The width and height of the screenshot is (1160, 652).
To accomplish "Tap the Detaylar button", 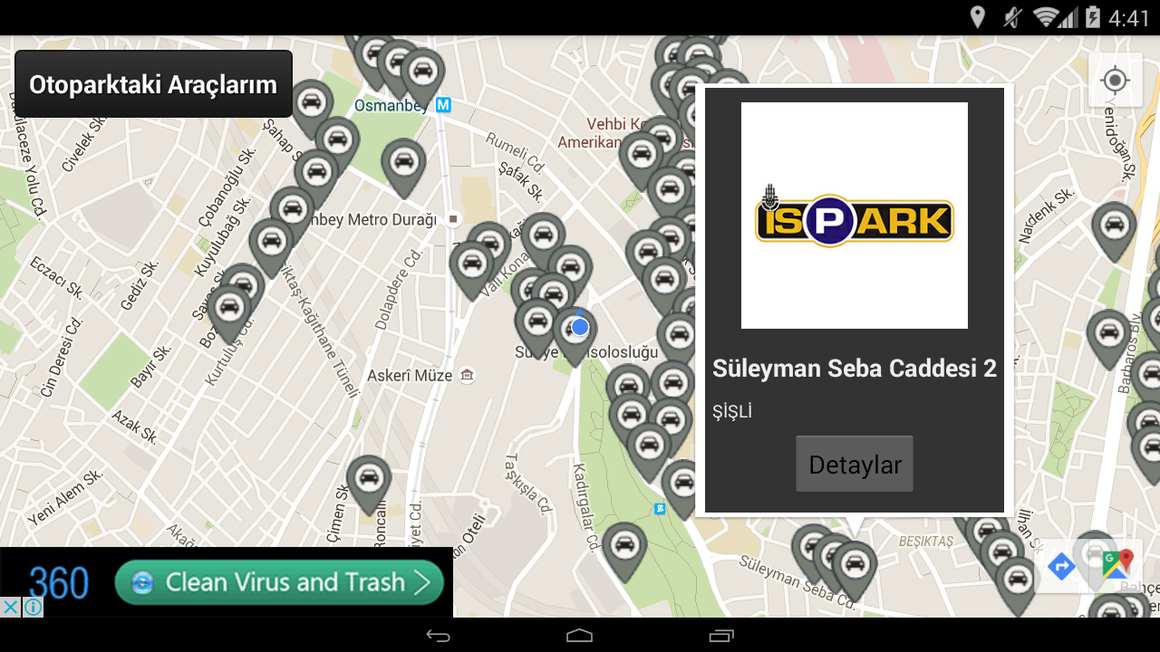I will coord(855,465).
